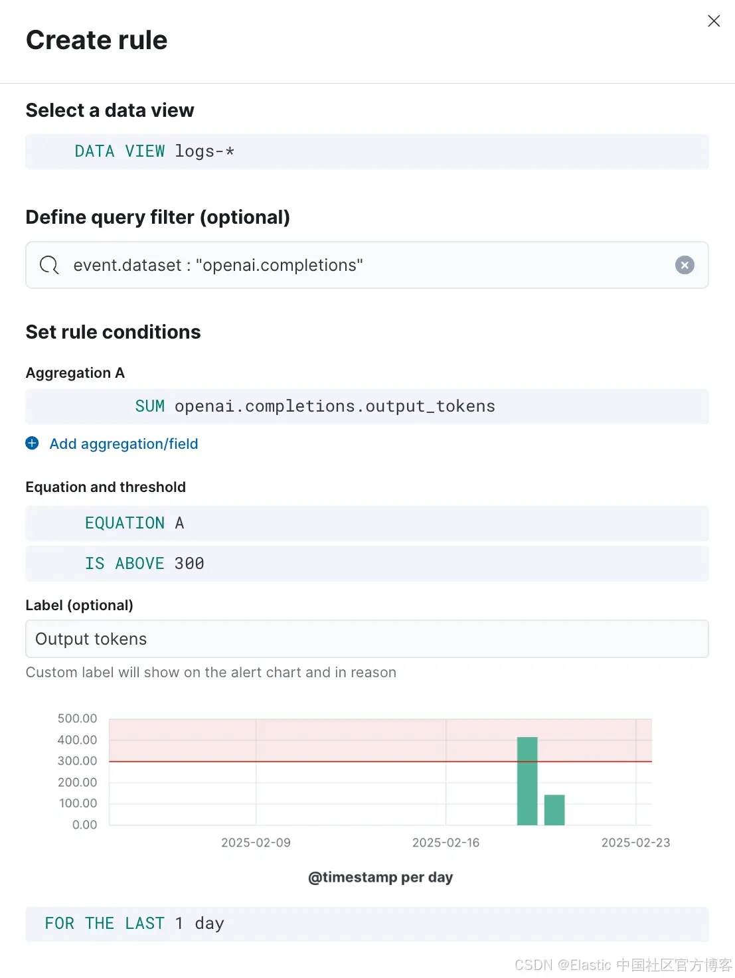Open the DATA VIEW logs-* selector
735x978 pixels.
pos(367,151)
